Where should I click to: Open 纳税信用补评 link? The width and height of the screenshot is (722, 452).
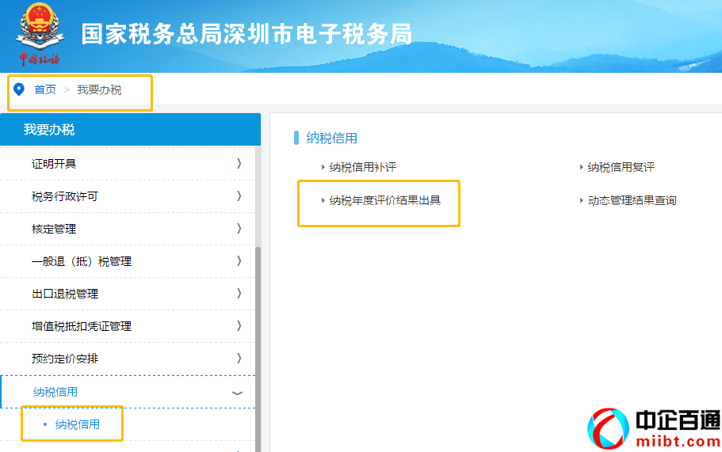(363, 167)
